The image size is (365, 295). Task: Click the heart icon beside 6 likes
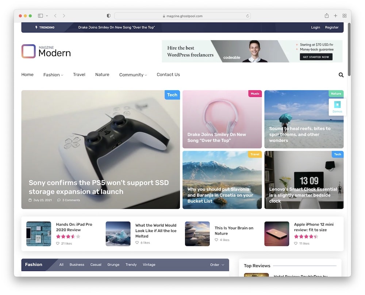137,243
